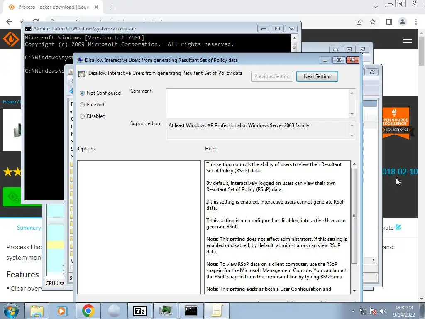Click the Home breadcrumb link
Viewport: 425px width, 319px height.
[10, 102]
